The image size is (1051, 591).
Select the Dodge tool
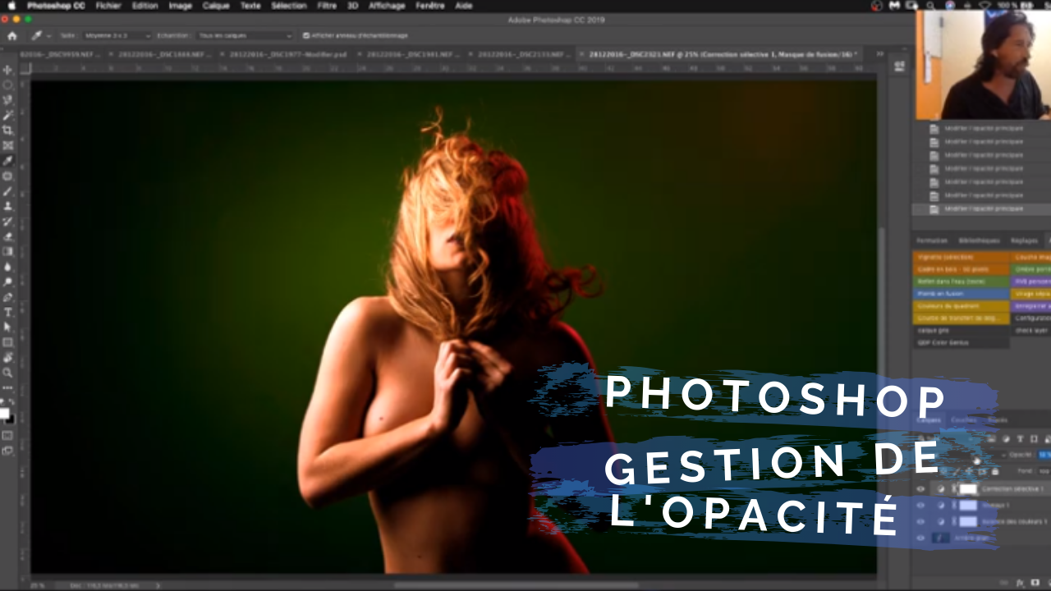[8, 282]
